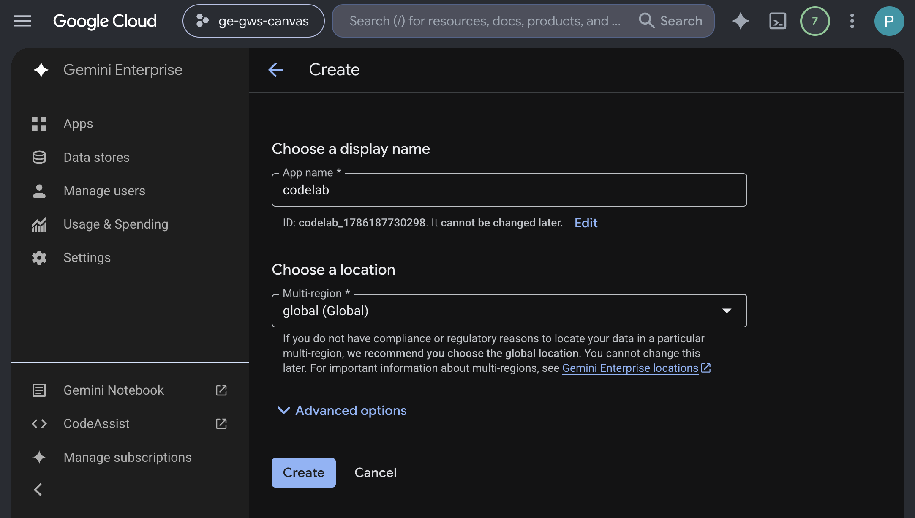The height and width of the screenshot is (518, 915).
Task: Click the CodeAssist angle-brackets icon
Action: [39, 424]
